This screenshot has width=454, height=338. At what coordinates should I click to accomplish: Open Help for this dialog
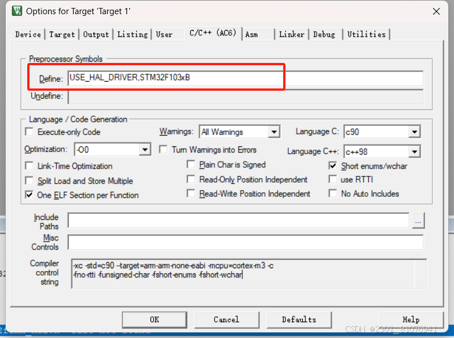pos(411,320)
